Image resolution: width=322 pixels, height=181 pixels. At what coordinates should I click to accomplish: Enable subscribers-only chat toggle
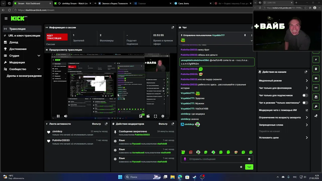coord(305,96)
